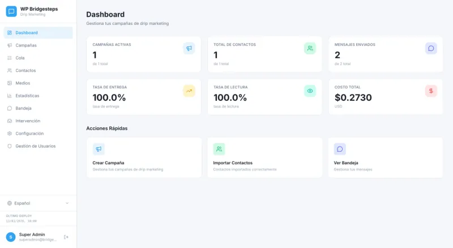Click the Último Deploy date text
The height and width of the screenshot is (248, 453).
click(x=22, y=221)
